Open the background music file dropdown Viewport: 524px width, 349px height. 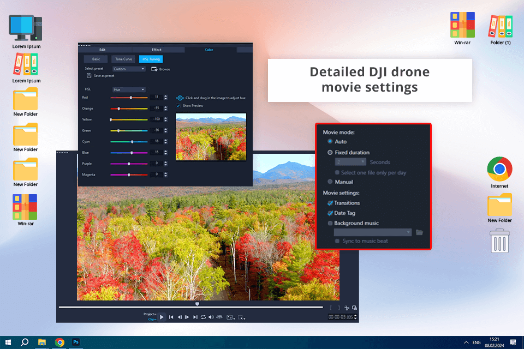click(x=372, y=232)
